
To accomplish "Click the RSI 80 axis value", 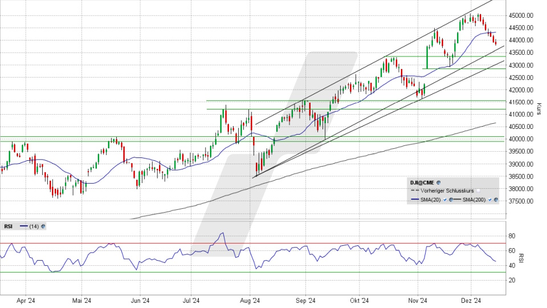I will (512, 236).
